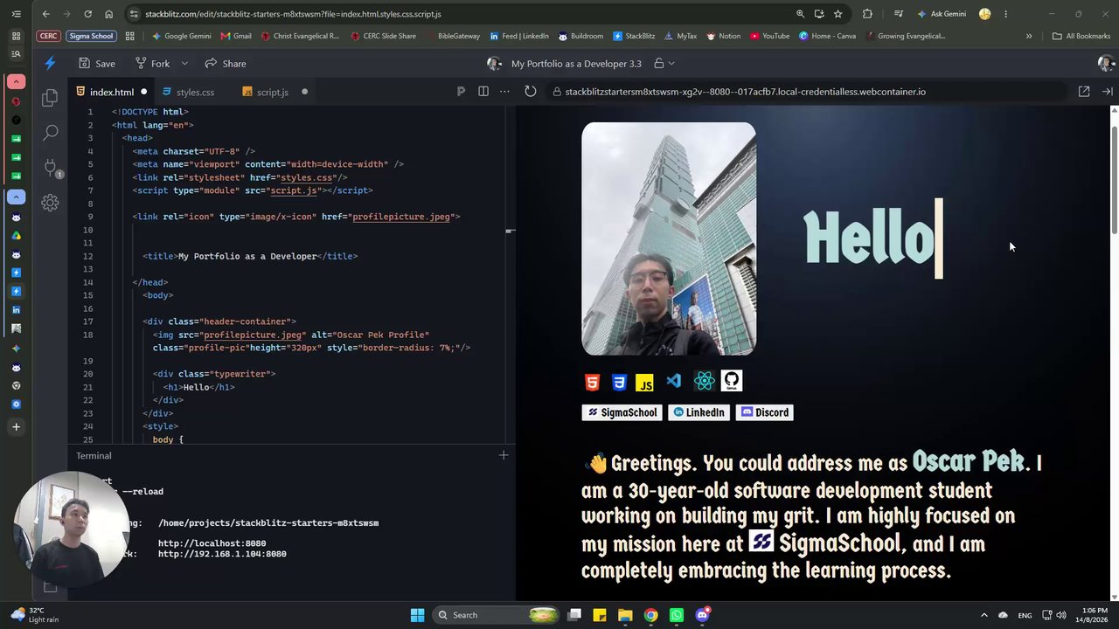1119x629 pixels.
Task: Open the Search icon in StackBlitz sidebar
Action: pos(50,133)
